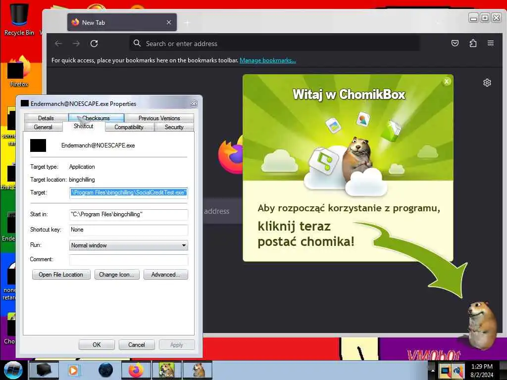Click the Start in field
507x380 pixels.
click(x=128, y=215)
